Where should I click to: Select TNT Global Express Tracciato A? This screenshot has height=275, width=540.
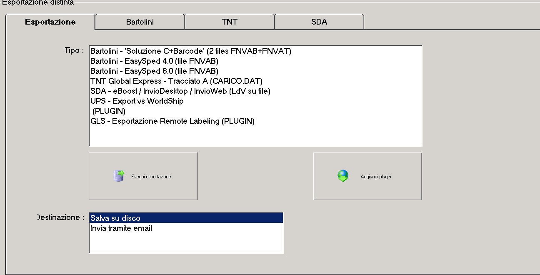pyautogui.click(x=255, y=81)
